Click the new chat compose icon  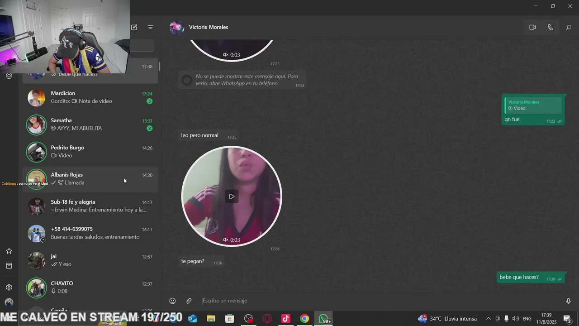coord(134,27)
